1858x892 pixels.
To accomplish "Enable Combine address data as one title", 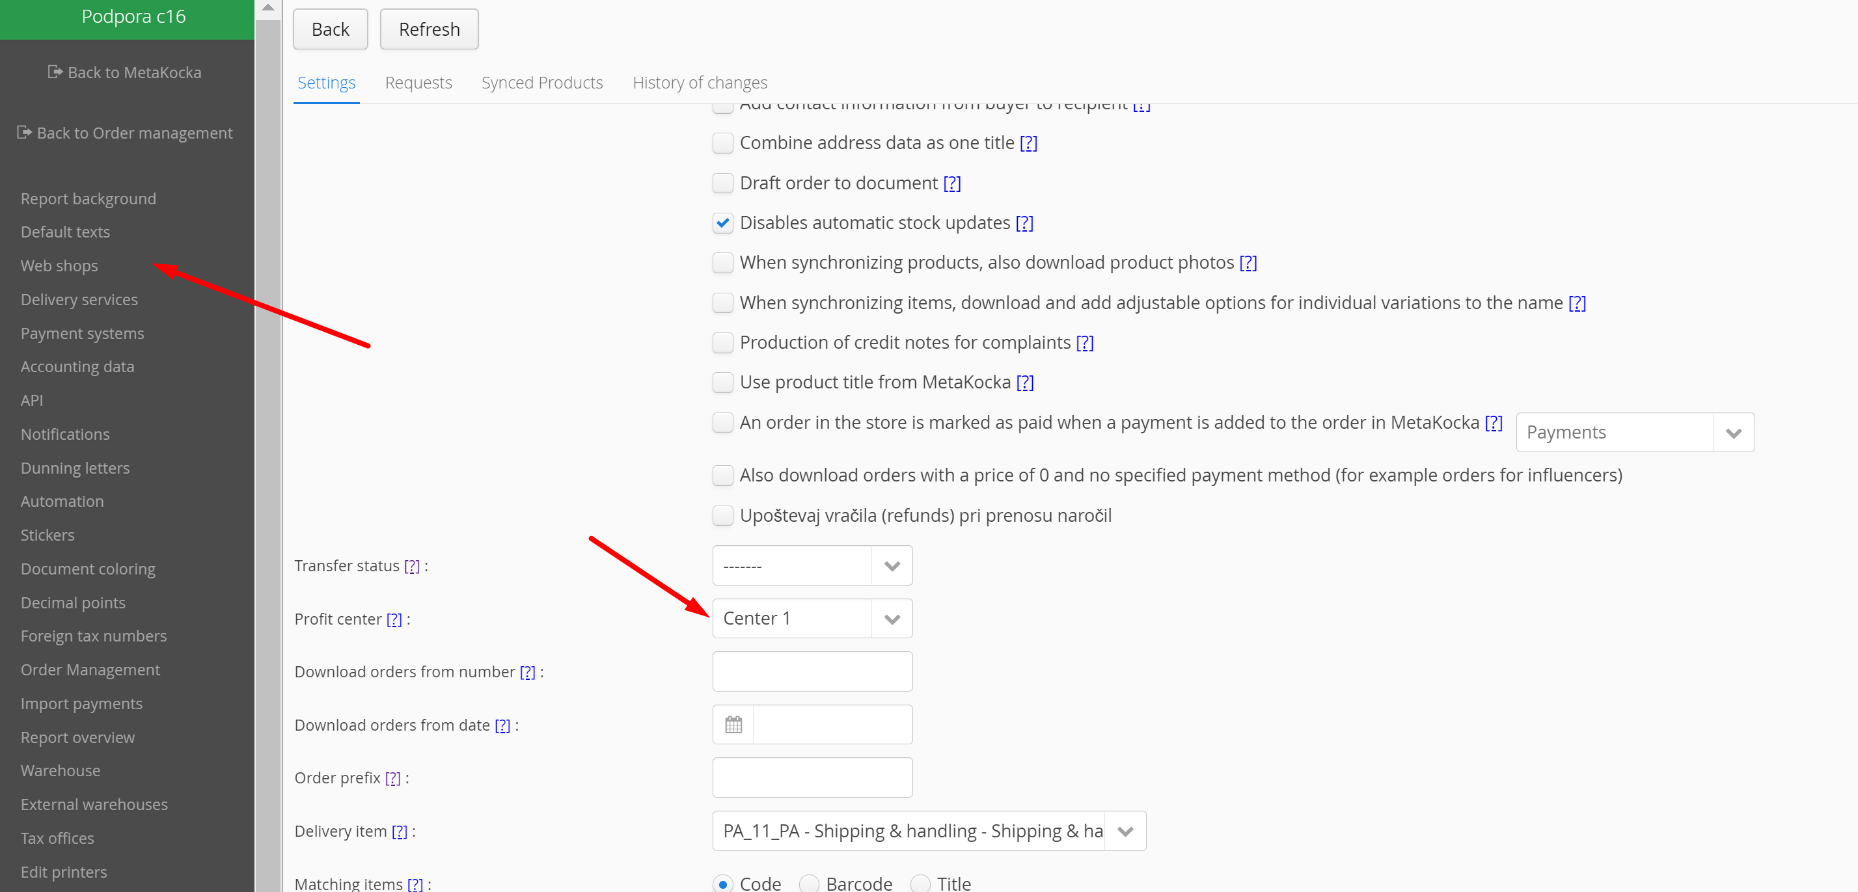I will tap(722, 142).
